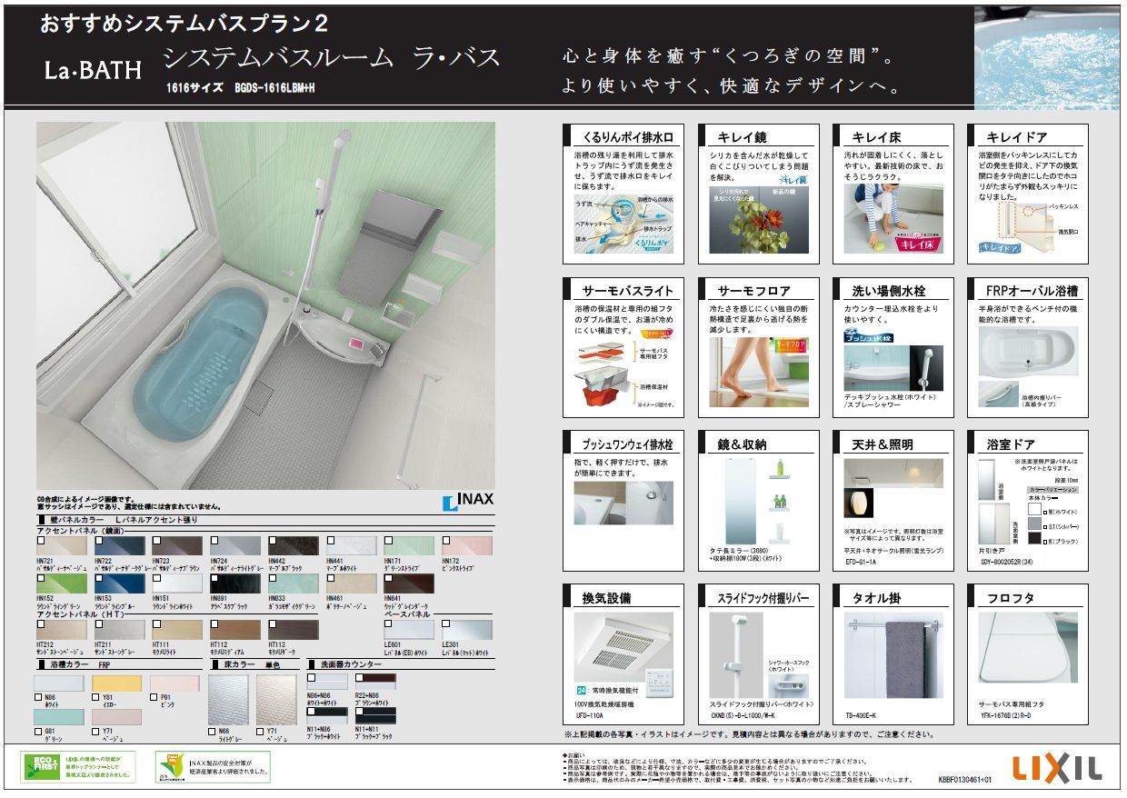Click the LIXIL logo in the footer
Screen dimensions: 1127x798
click(x=1057, y=769)
